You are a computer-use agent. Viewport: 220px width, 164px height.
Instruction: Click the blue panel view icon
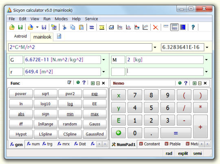coord(183,27)
